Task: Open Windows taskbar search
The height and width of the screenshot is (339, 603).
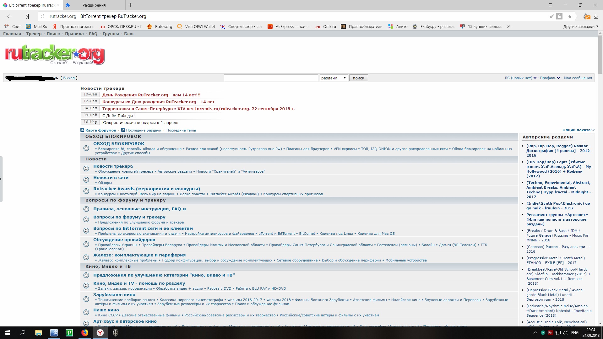Action: point(23,333)
